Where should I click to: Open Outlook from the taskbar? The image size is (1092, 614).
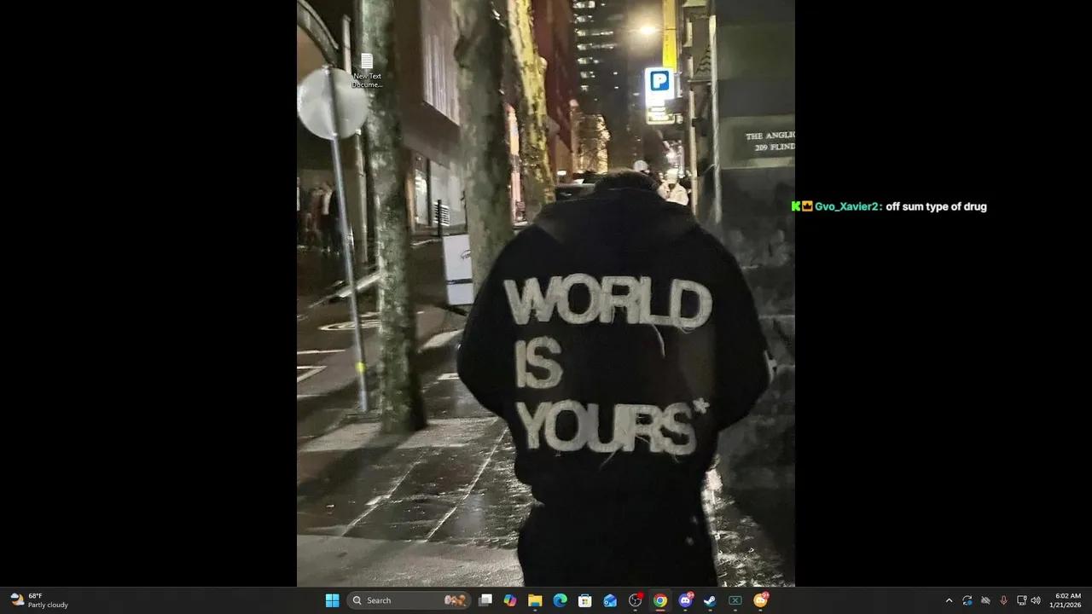610,600
